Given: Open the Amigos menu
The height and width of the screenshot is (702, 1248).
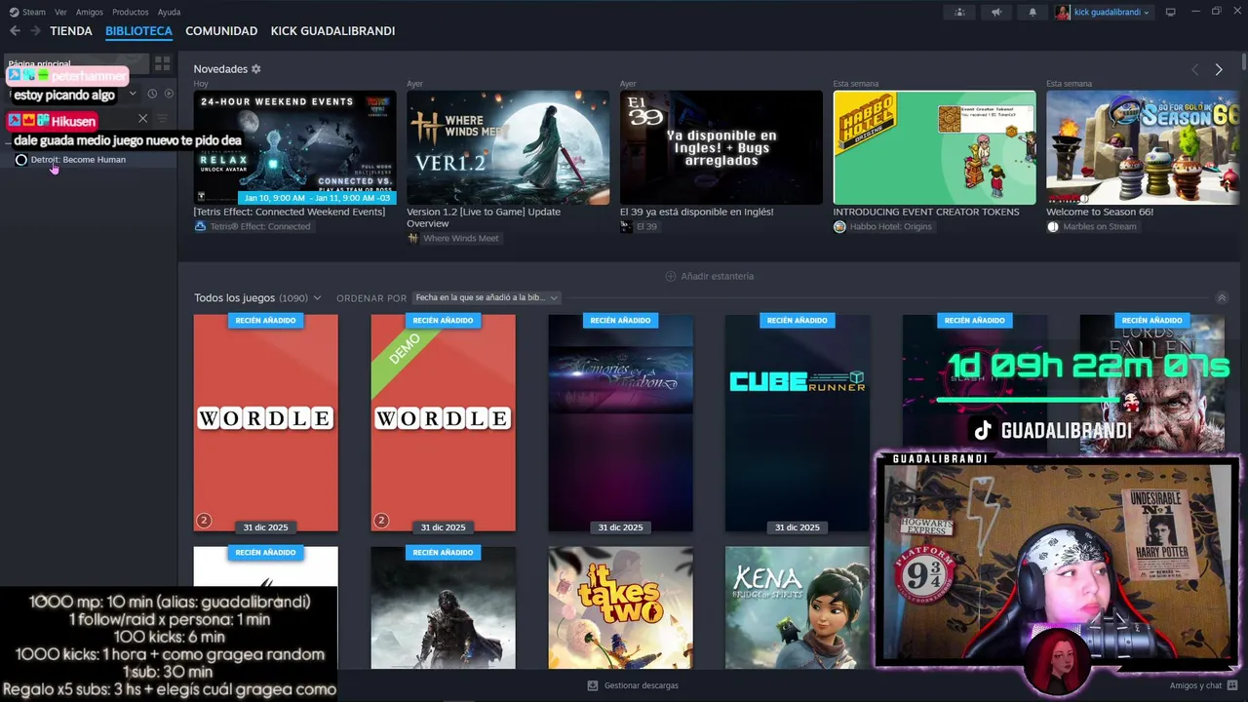Looking at the screenshot, I should point(90,12).
